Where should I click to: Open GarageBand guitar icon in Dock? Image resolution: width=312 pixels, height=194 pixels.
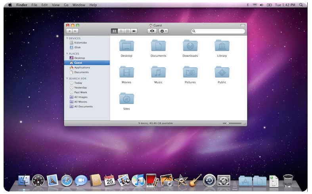(x=195, y=180)
